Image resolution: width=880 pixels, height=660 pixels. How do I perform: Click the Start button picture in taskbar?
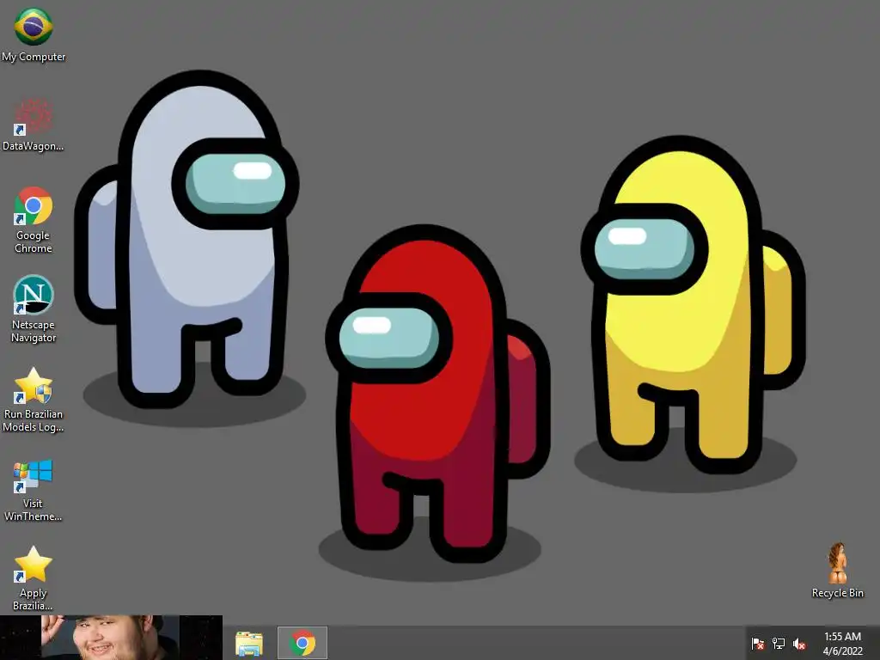111,638
